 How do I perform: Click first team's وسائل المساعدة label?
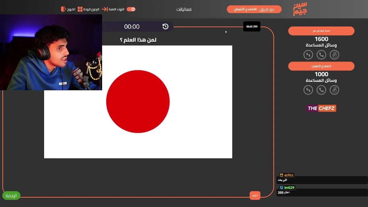(x=321, y=45)
